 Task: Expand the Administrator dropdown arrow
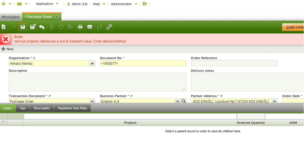click(136, 4)
